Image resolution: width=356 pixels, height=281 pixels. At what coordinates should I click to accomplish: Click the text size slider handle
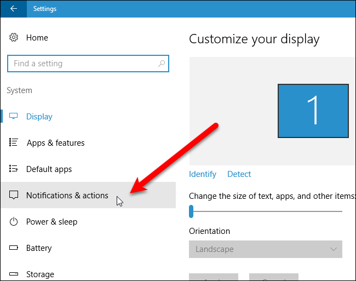[191, 211]
